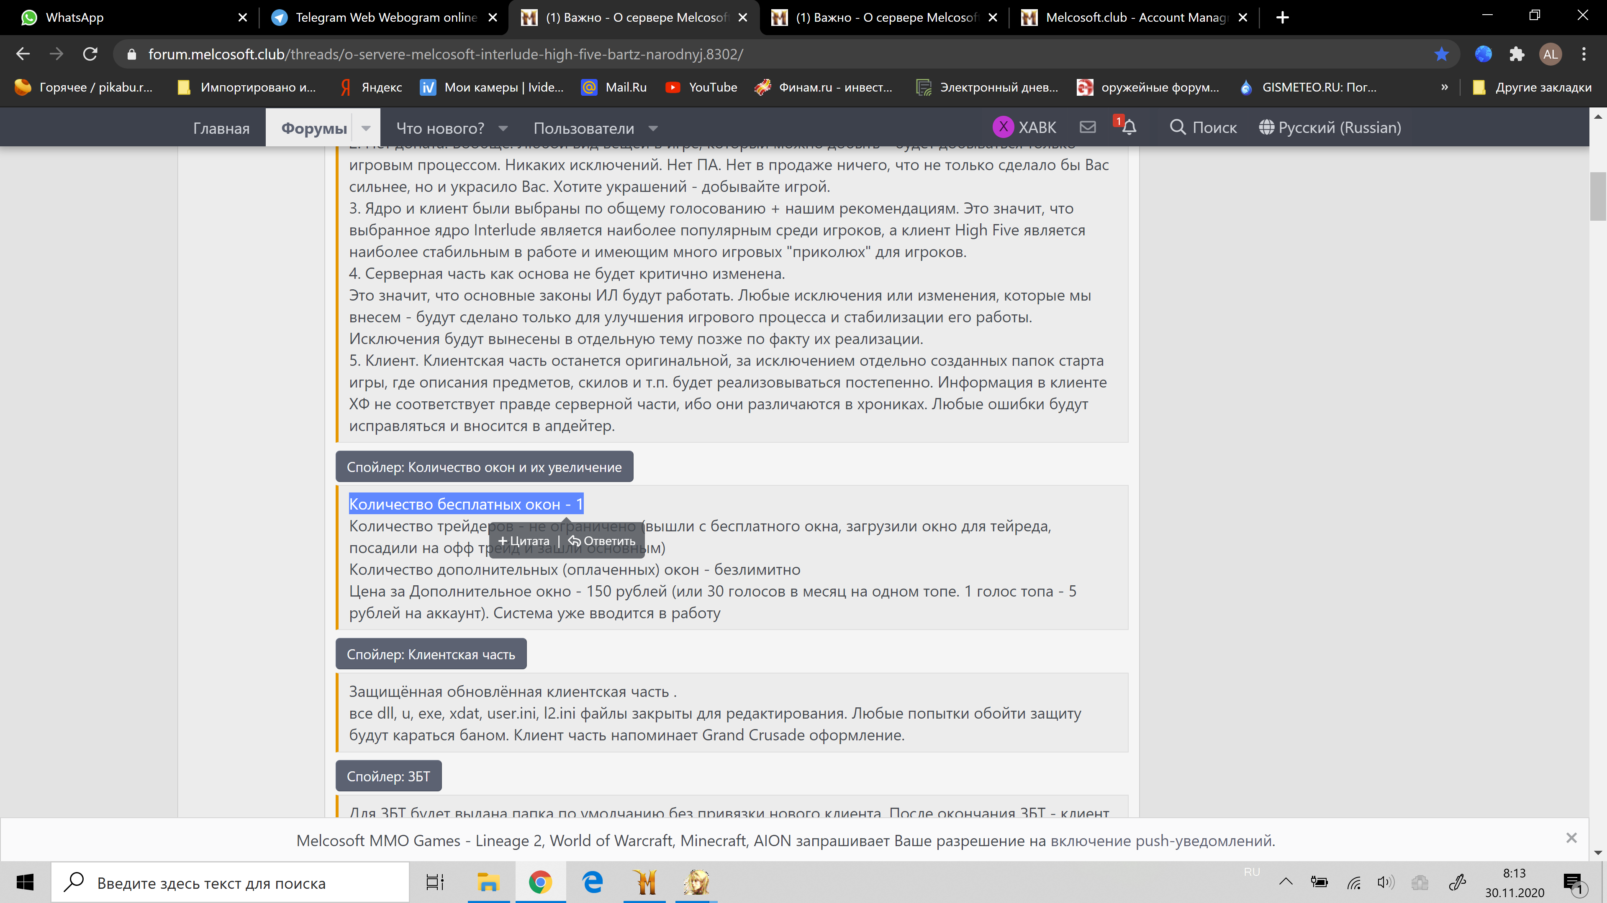Open Chrome from the taskbar

540,883
